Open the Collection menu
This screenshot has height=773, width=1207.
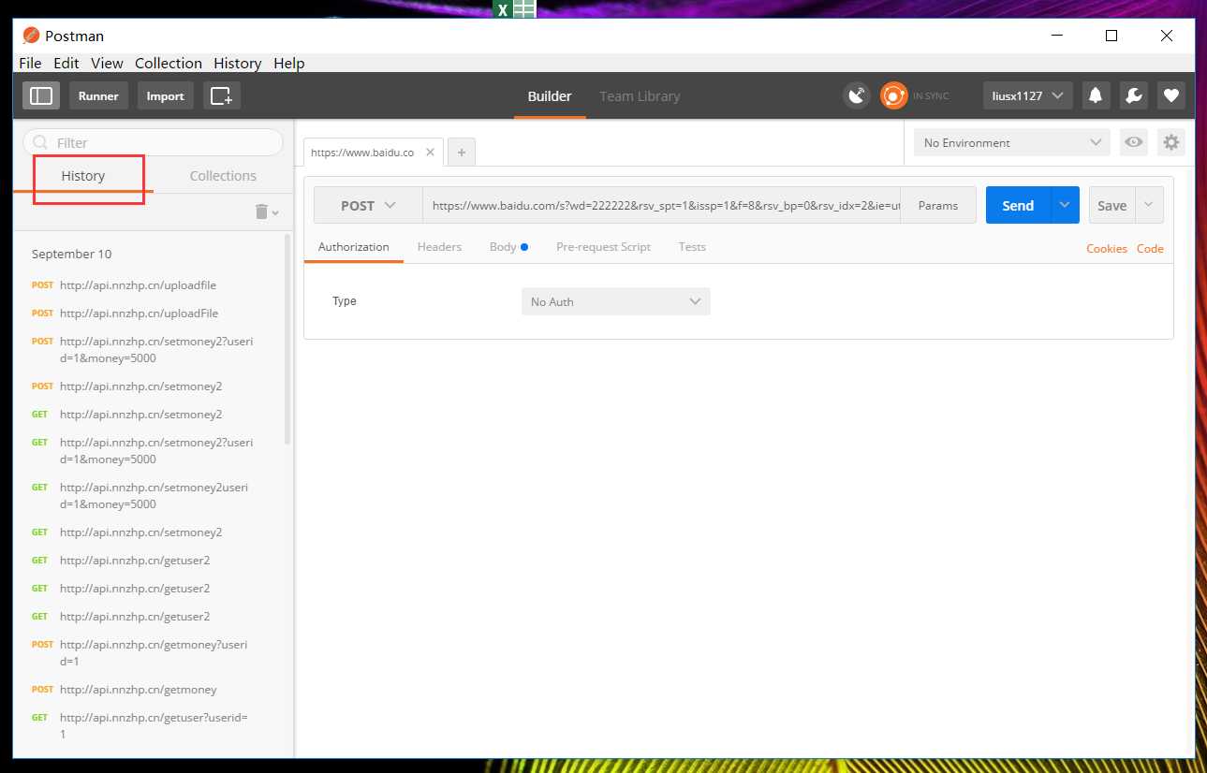point(169,63)
